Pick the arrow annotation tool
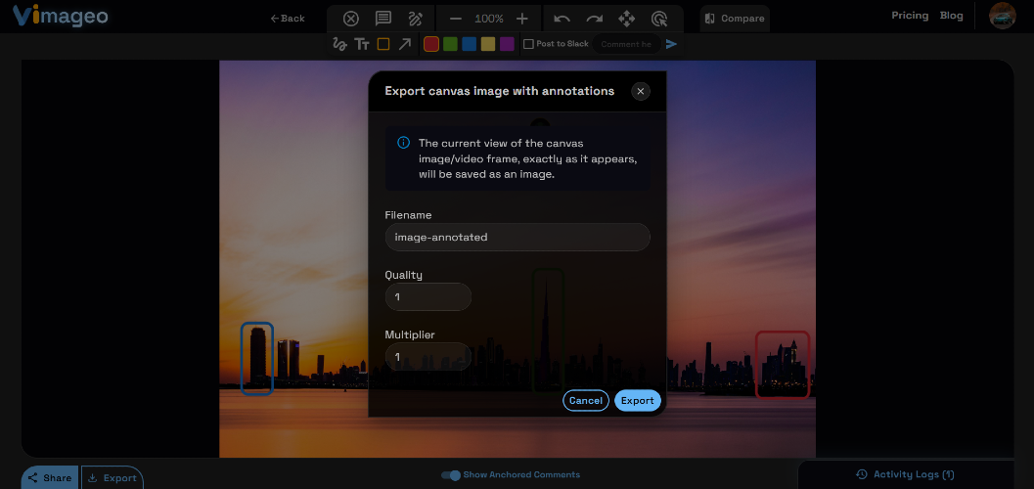This screenshot has width=1034, height=489. (405, 44)
